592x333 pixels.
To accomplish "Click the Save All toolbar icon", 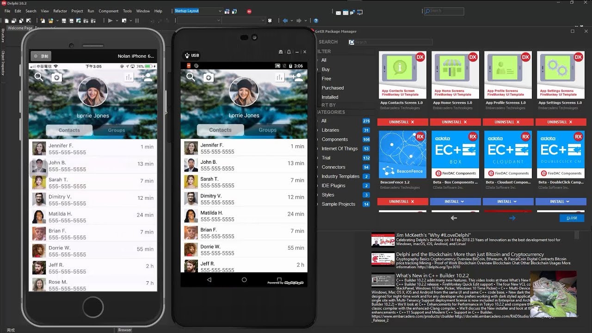I will click(72, 21).
